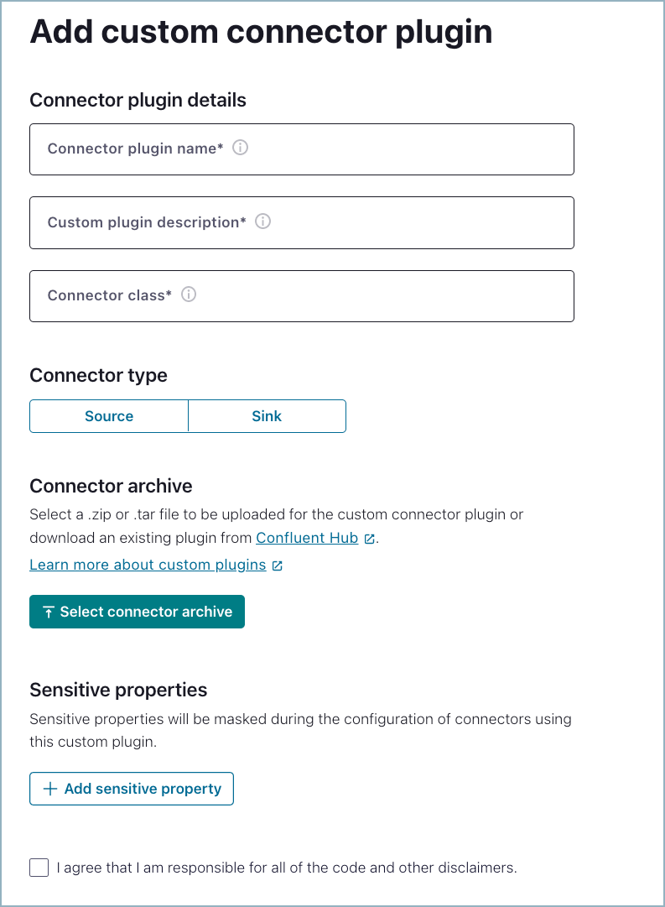Click the Add sensitive property button
The width and height of the screenshot is (665, 907).
(132, 788)
